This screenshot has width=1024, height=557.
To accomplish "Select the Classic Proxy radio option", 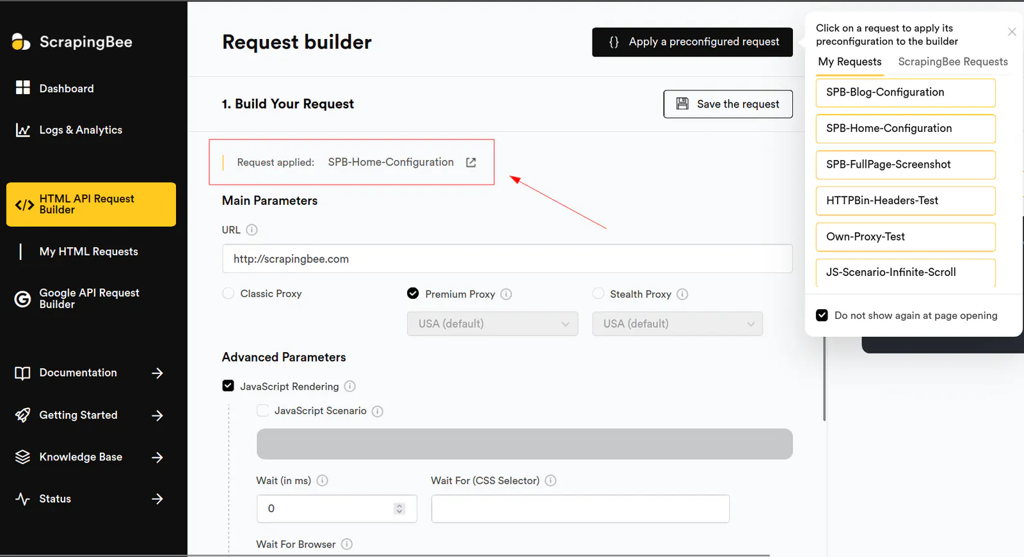I will coord(228,293).
